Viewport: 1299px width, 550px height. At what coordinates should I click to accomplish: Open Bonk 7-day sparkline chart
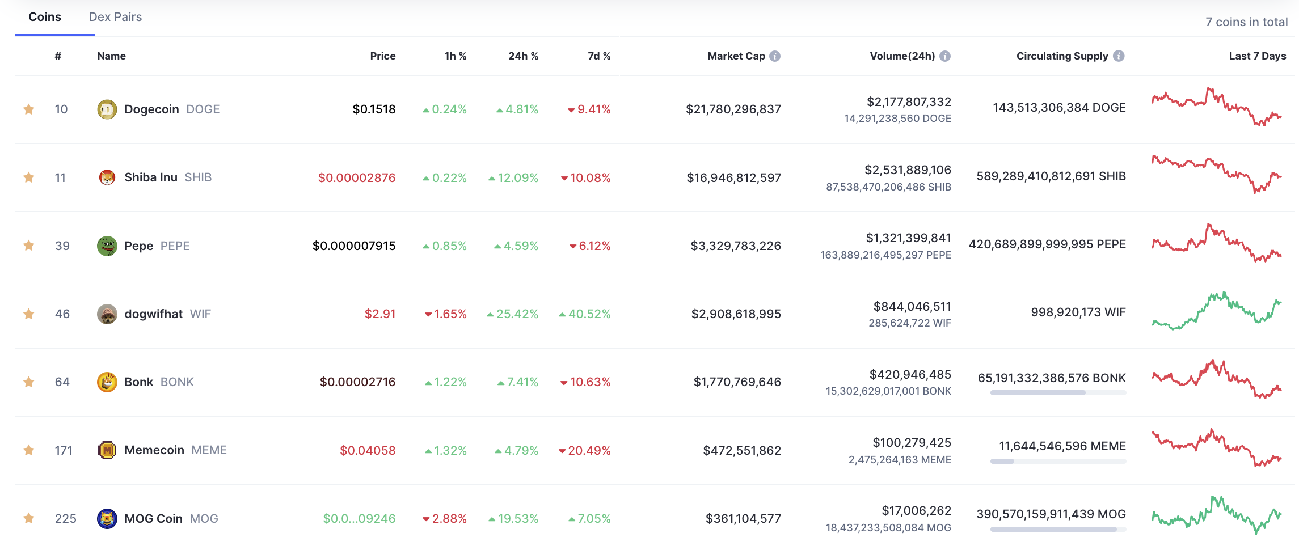point(1216,379)
